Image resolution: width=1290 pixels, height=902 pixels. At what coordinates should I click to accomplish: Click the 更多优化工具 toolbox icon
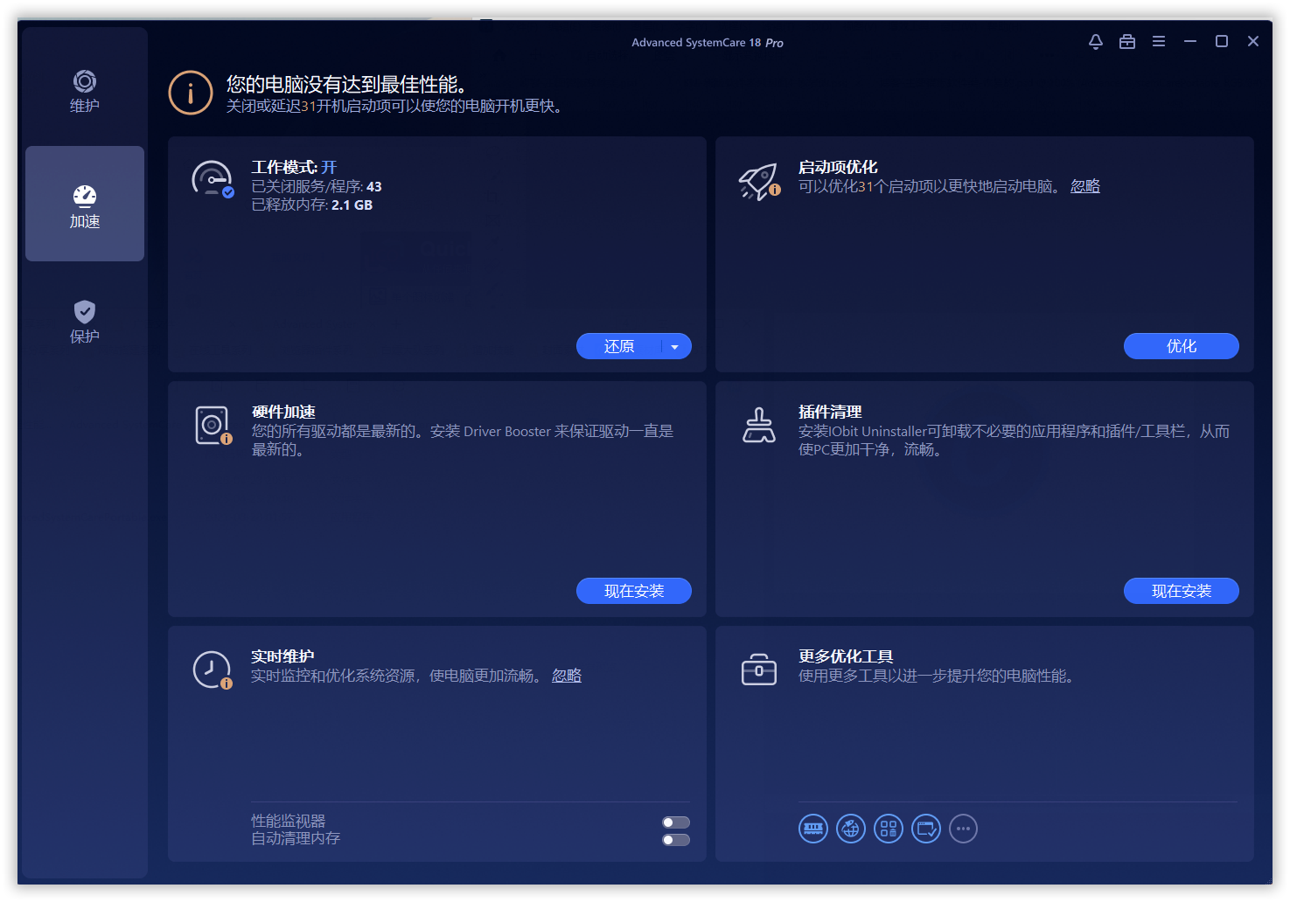[759, 670]
